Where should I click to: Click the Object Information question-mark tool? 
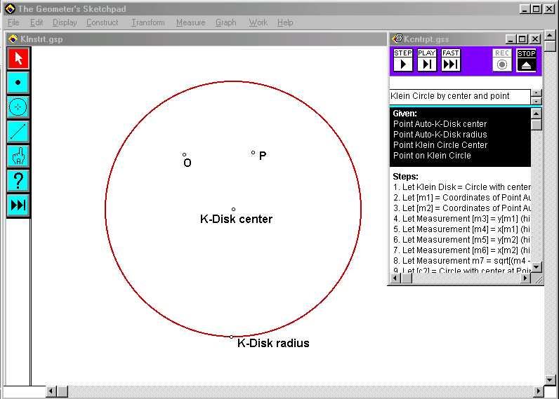click(x=18, y=180)
